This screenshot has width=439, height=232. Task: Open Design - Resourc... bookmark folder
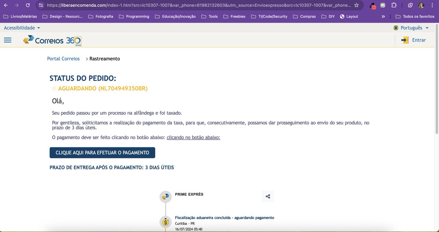click(x=63, y=16)
